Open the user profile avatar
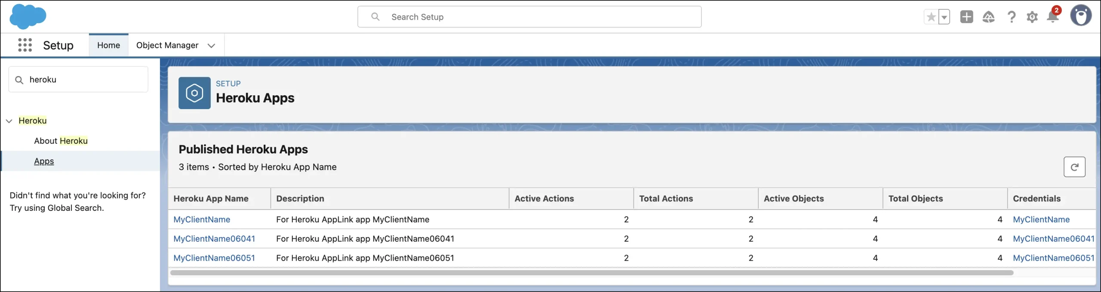Viewport: 1101px width, 292px height. pyautogui.click(x=1081, y=16)
